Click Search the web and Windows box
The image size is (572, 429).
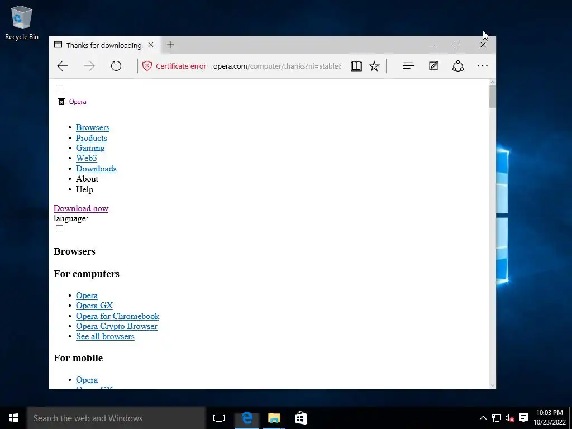click(116, 418)
